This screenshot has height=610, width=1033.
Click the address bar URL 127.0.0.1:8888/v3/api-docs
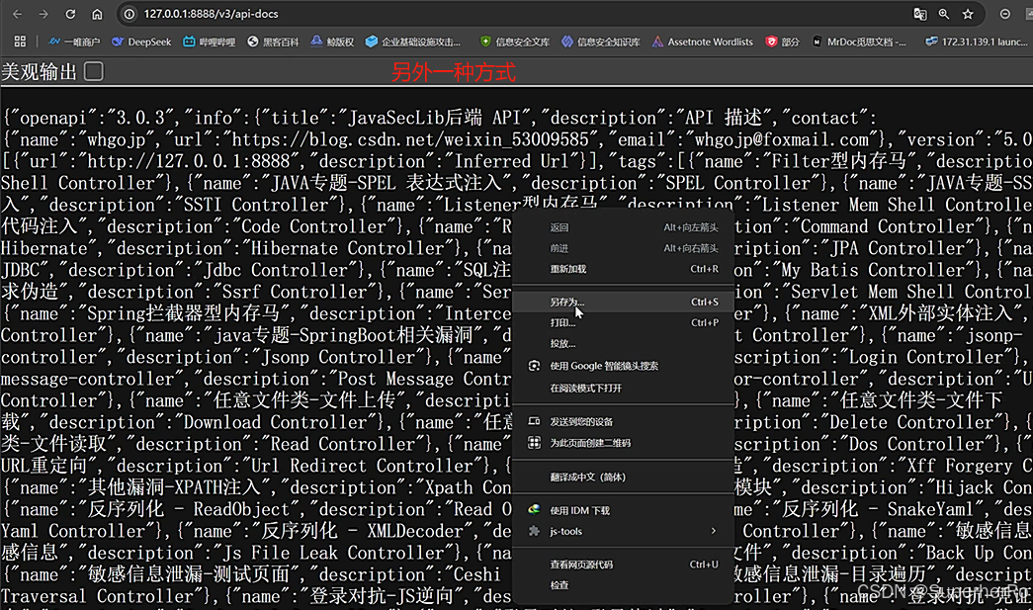click(x=211, y=14)
